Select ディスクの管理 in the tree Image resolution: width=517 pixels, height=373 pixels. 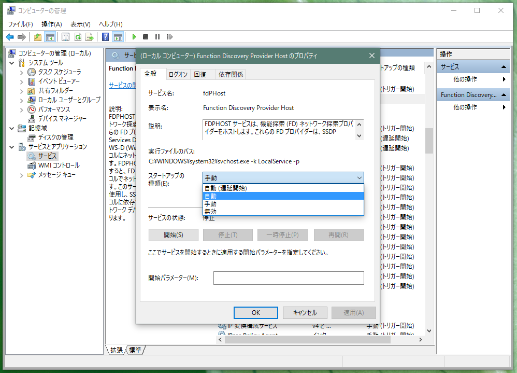pyautogui.click(x=55, y=137)
